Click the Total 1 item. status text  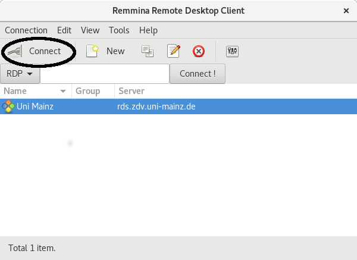pos(32,248)
